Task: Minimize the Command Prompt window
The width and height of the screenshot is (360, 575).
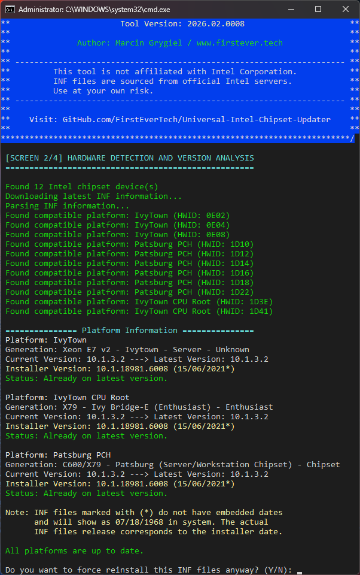Action: [x=291, y=10]
